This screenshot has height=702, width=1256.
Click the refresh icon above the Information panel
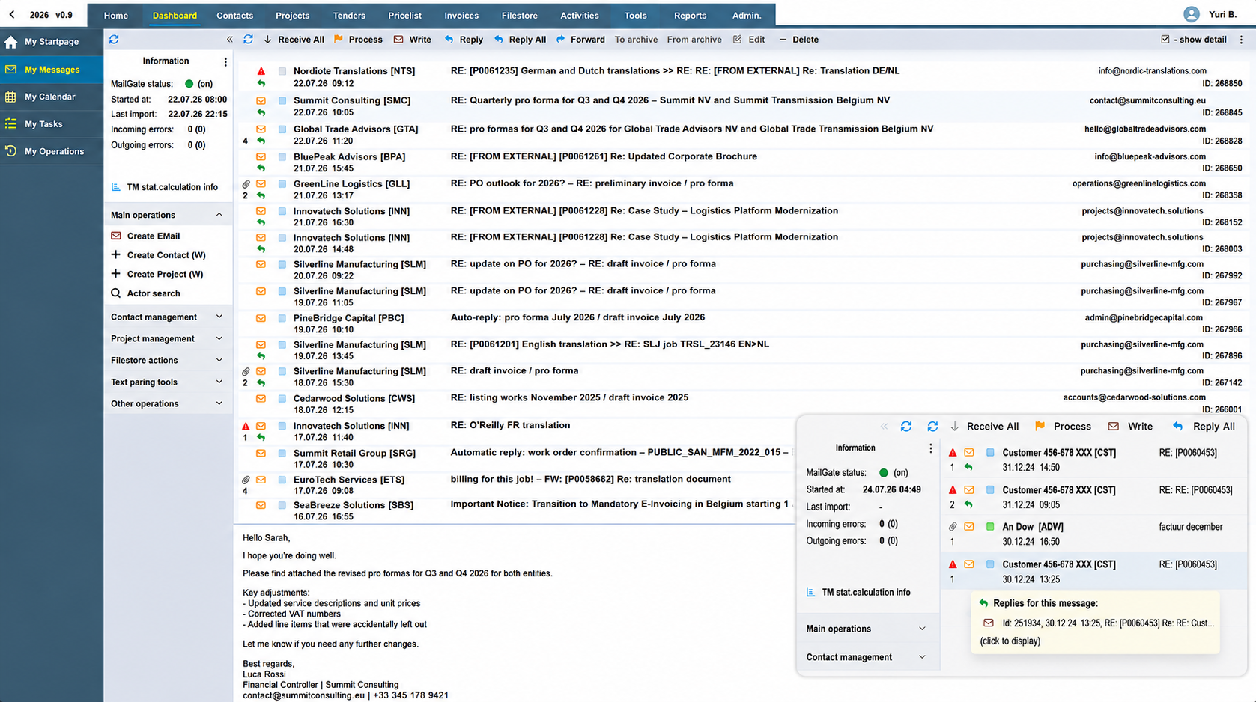[114, 40]
